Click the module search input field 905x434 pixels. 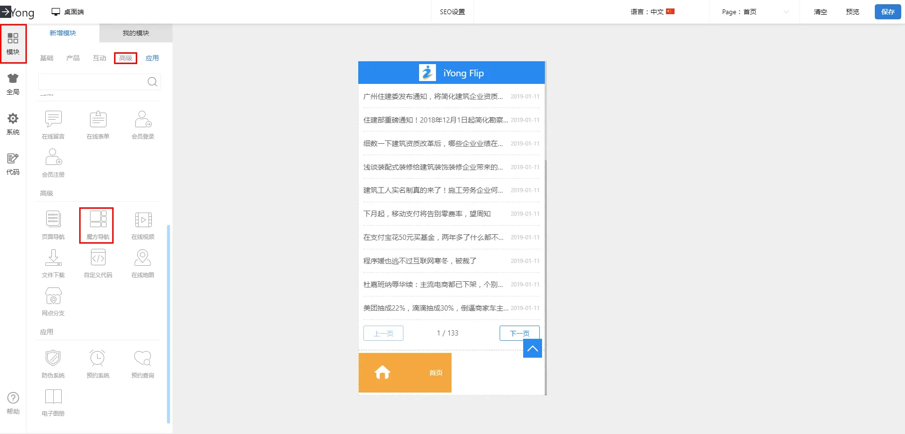point(92,82)
